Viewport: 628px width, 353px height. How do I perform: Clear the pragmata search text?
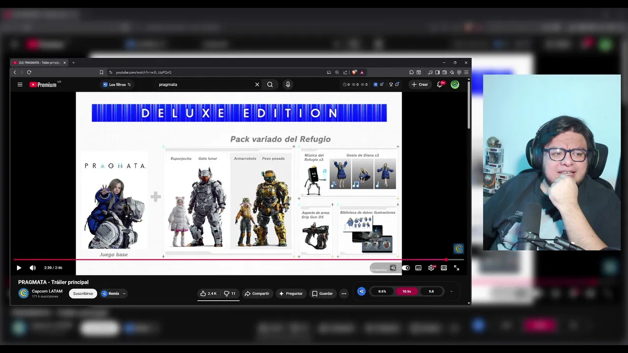coord(257,84)
